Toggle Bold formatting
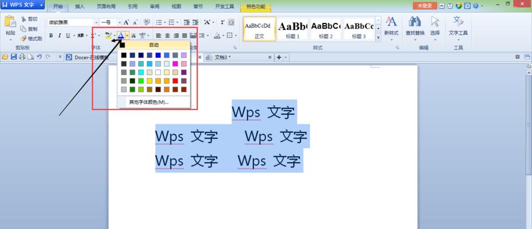532x229 pixels. click(x=51, y=35)
